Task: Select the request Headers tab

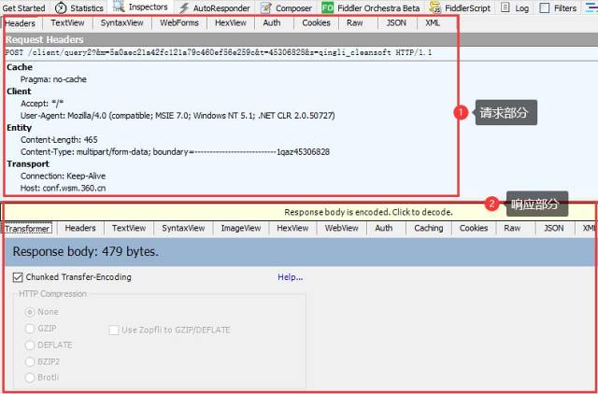Action: [x=20, y=23]
